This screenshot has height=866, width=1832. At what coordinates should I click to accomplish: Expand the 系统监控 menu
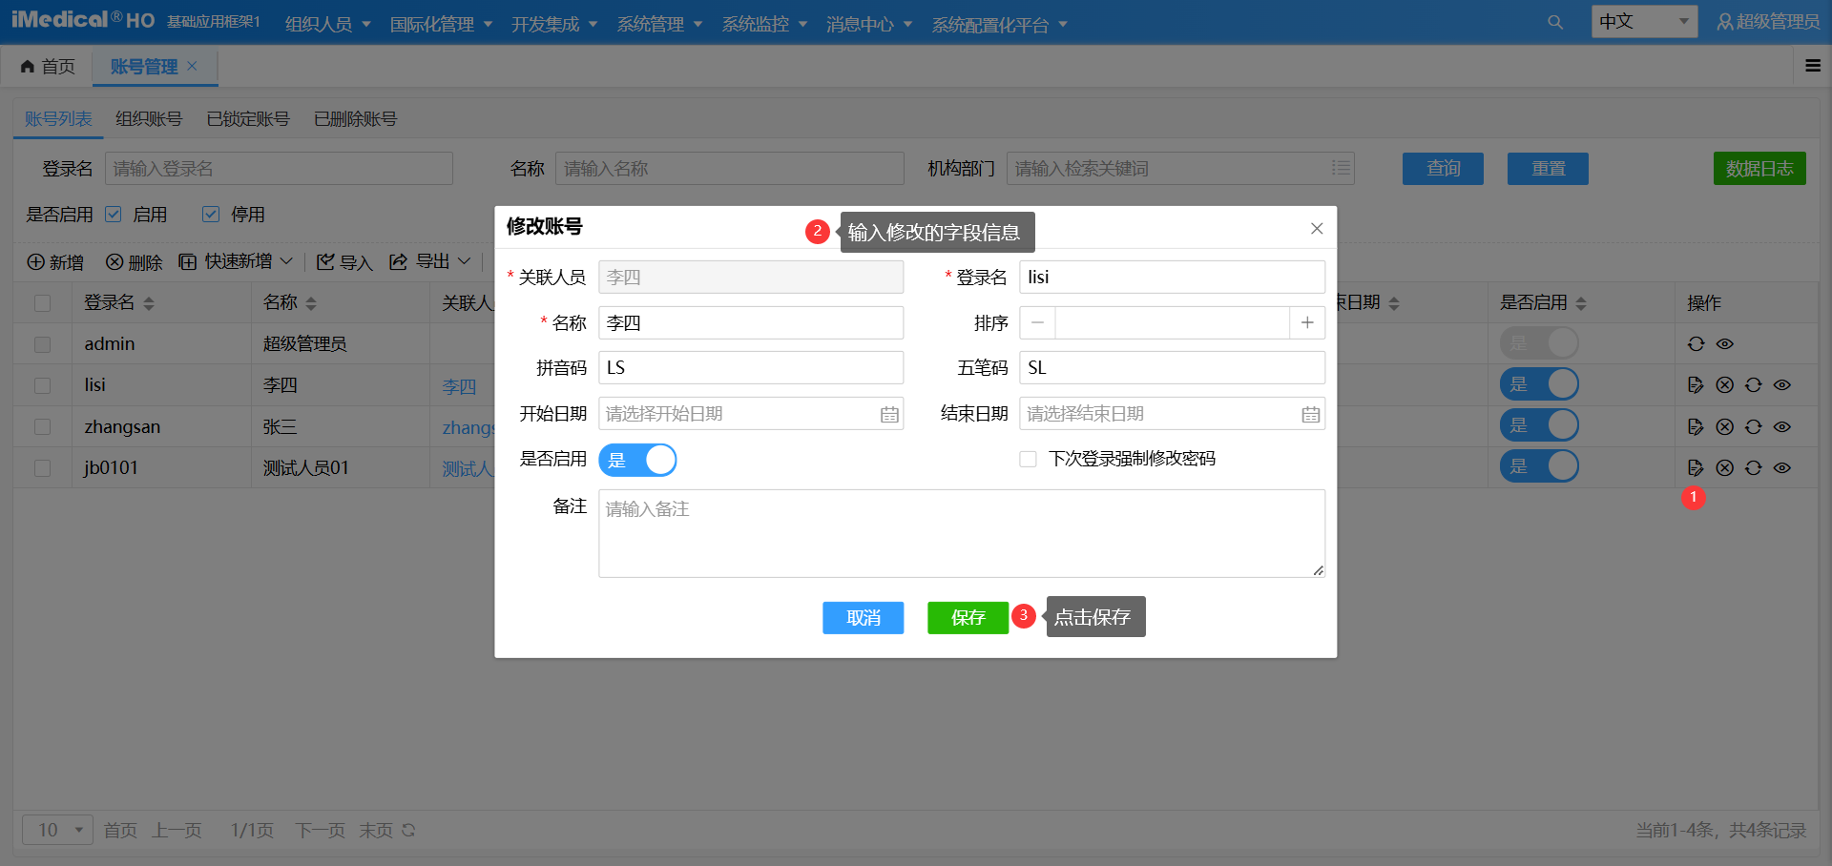click(x=764, y=24)
